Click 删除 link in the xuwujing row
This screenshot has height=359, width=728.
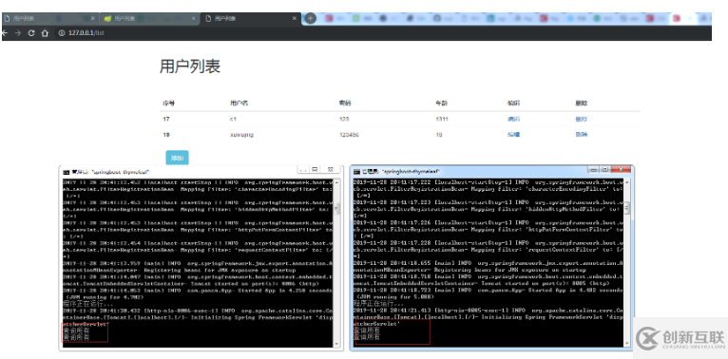tap(582, 135)
